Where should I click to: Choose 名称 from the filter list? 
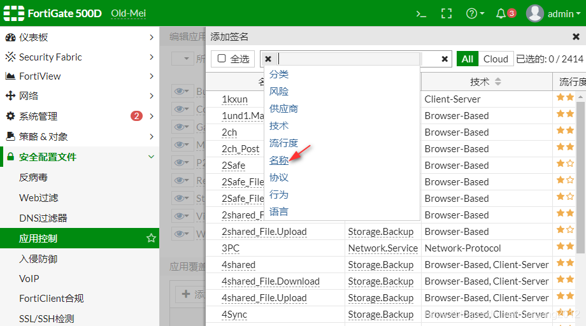[x=279, y=160]
